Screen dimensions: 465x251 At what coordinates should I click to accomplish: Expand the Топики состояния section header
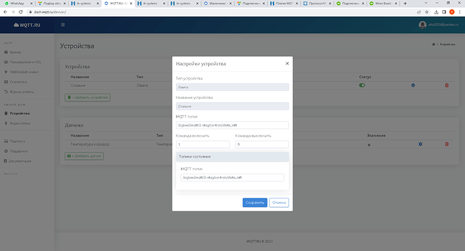pyautogui.click(x=232, y=157)
